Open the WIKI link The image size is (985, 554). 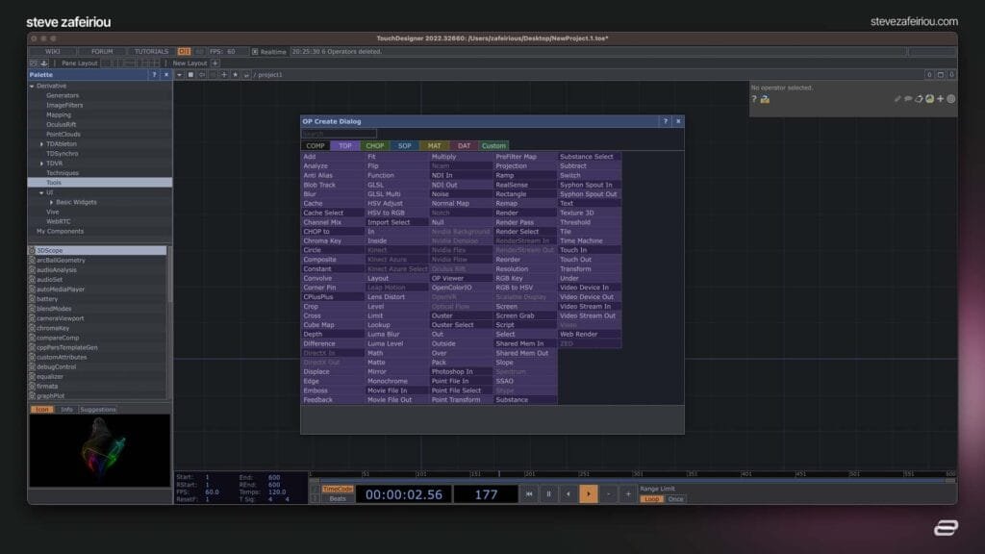click(53, 52)
